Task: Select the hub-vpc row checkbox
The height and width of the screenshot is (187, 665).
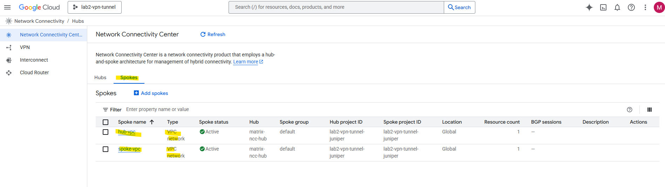Action: [x=106, y=132]
